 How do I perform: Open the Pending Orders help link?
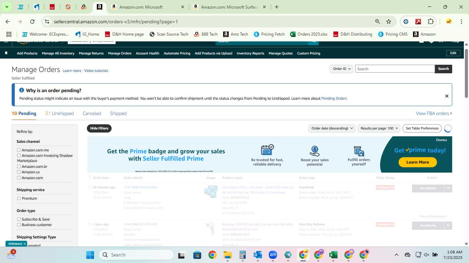pos(334,99)
